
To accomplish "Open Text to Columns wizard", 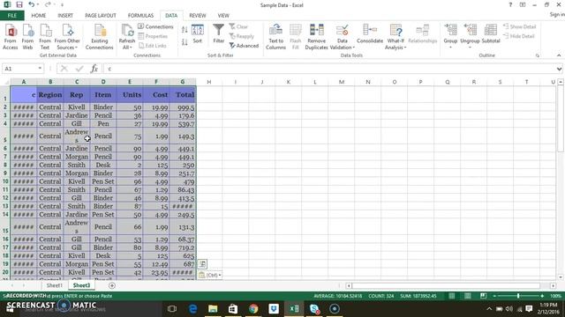I will [275, 37].
